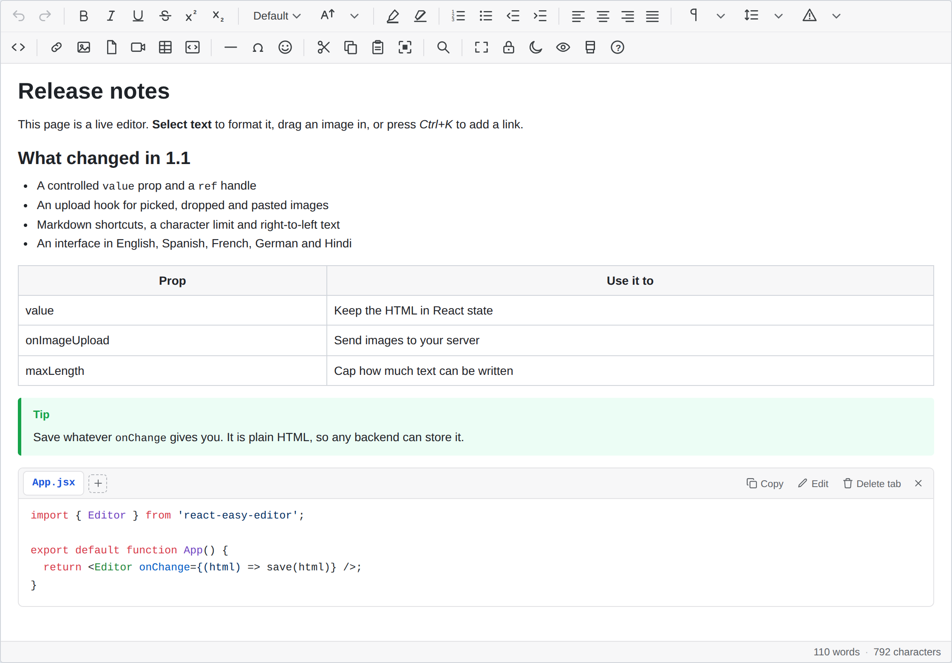
Task: Insert a video with the camera icon
Action: click(x=138, y=47)
